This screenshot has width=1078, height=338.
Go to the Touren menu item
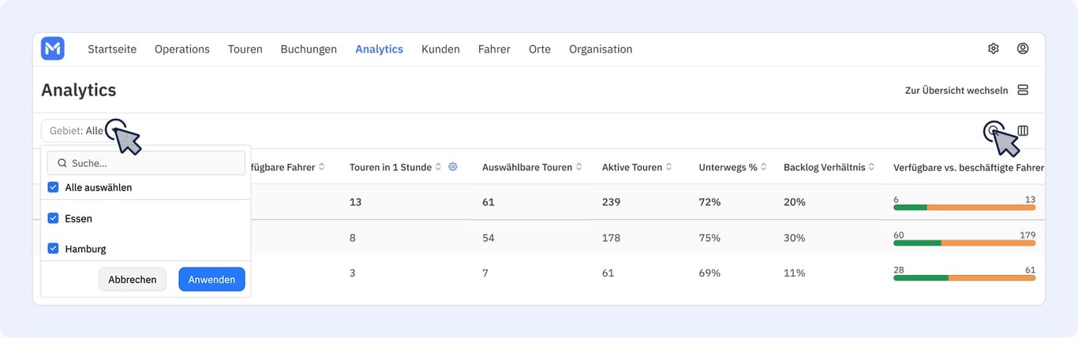point(245,49)
